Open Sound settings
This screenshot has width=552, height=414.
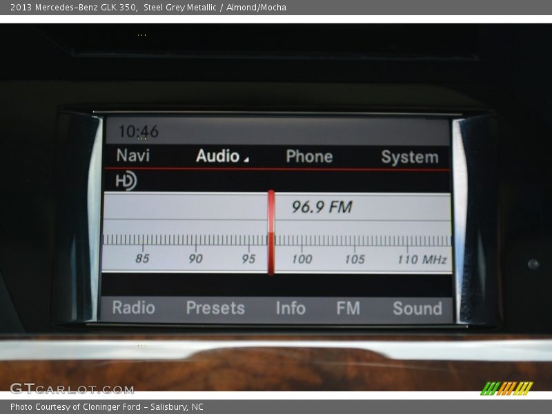(x=417, y=308)
